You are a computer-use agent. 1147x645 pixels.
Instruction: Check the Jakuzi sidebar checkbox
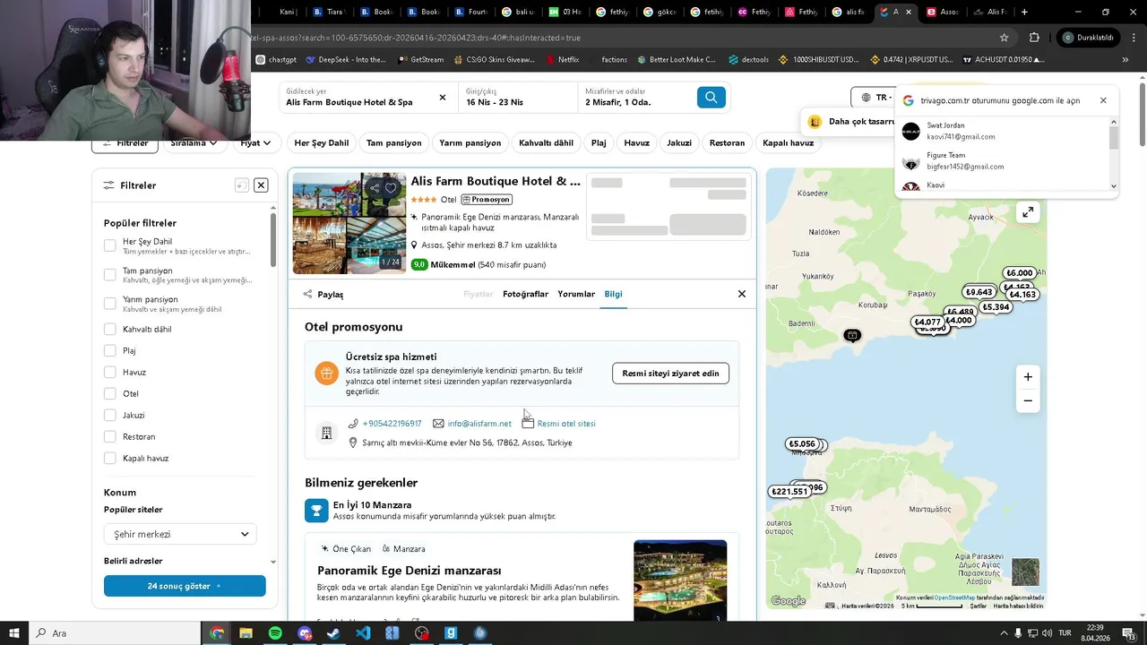110,415
